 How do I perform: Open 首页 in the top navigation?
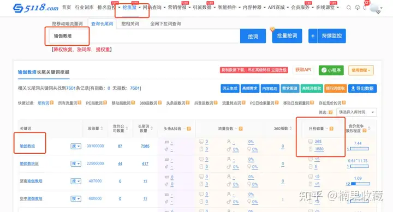[x=67, y=8]
